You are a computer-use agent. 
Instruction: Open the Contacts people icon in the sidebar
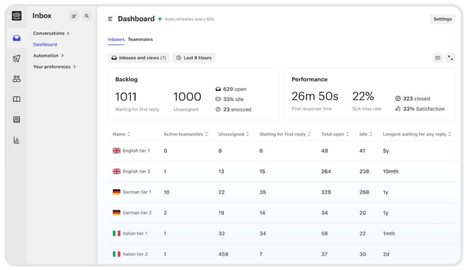(16, 78)
